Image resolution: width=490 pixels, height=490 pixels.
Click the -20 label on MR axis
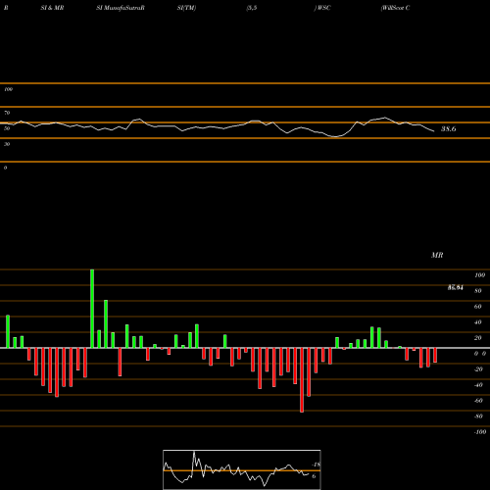click(x=478, y=369)
